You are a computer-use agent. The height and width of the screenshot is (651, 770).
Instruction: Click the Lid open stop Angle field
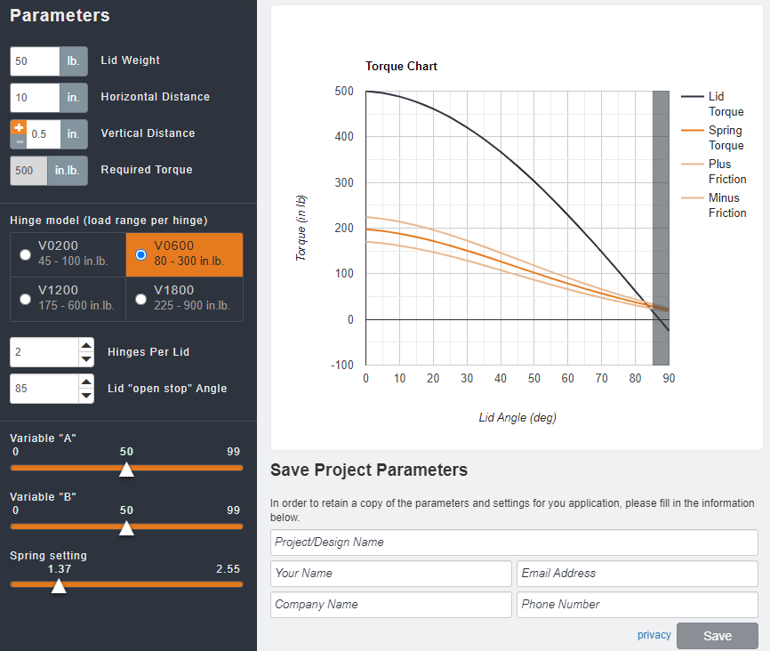click(x=44, y=389)
